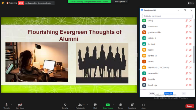
Task: Toggle HARISH R's muted microphone icon
Action: [x=187, y=38]
